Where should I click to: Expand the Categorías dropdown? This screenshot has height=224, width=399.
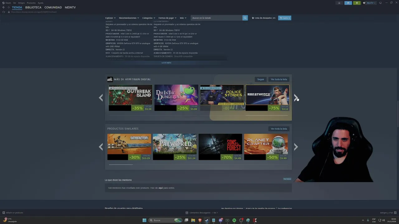[x=149, y=18]
